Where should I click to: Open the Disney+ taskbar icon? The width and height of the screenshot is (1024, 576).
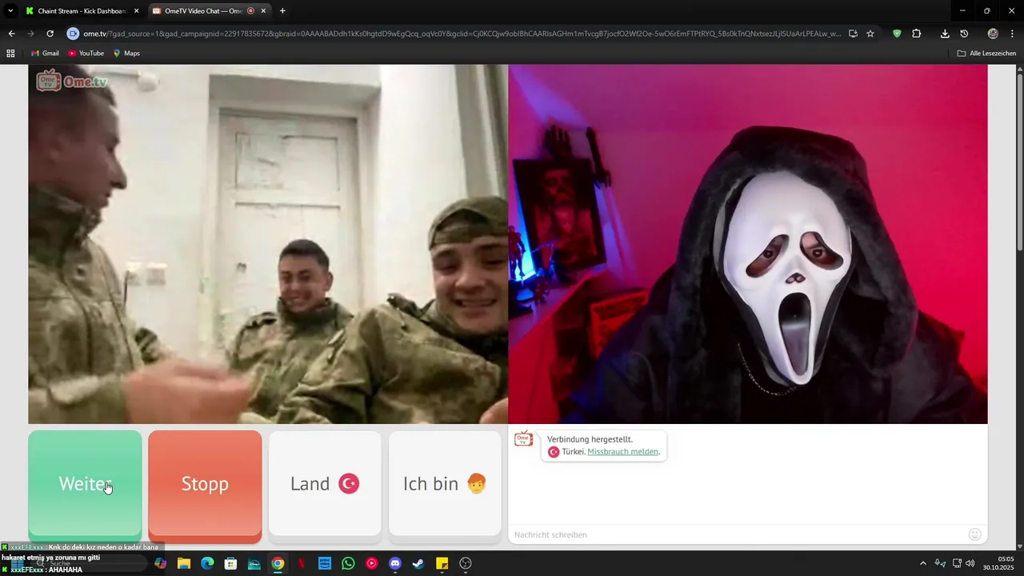(254, 563)
